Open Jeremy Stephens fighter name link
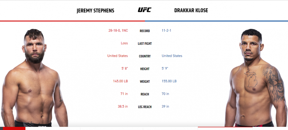This screenshot has height=130, width=288. [x=95, y=11]
